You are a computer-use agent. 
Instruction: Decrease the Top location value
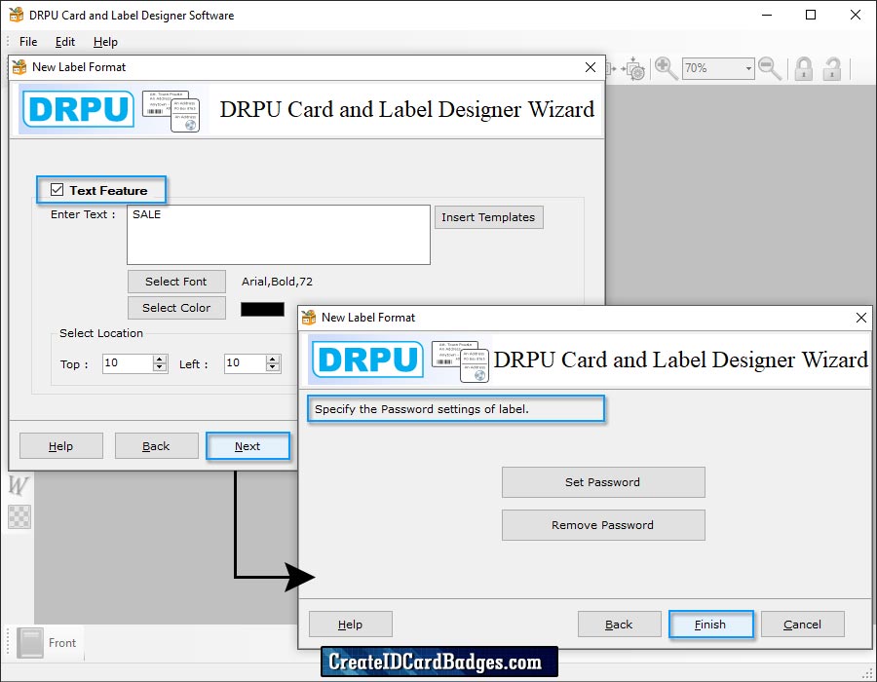[x=160, y=367]
